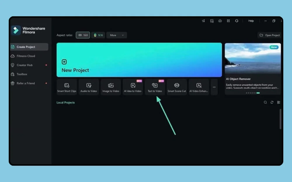
Task: Open the Smart Short Clips tool
Action: pos(66,87)
